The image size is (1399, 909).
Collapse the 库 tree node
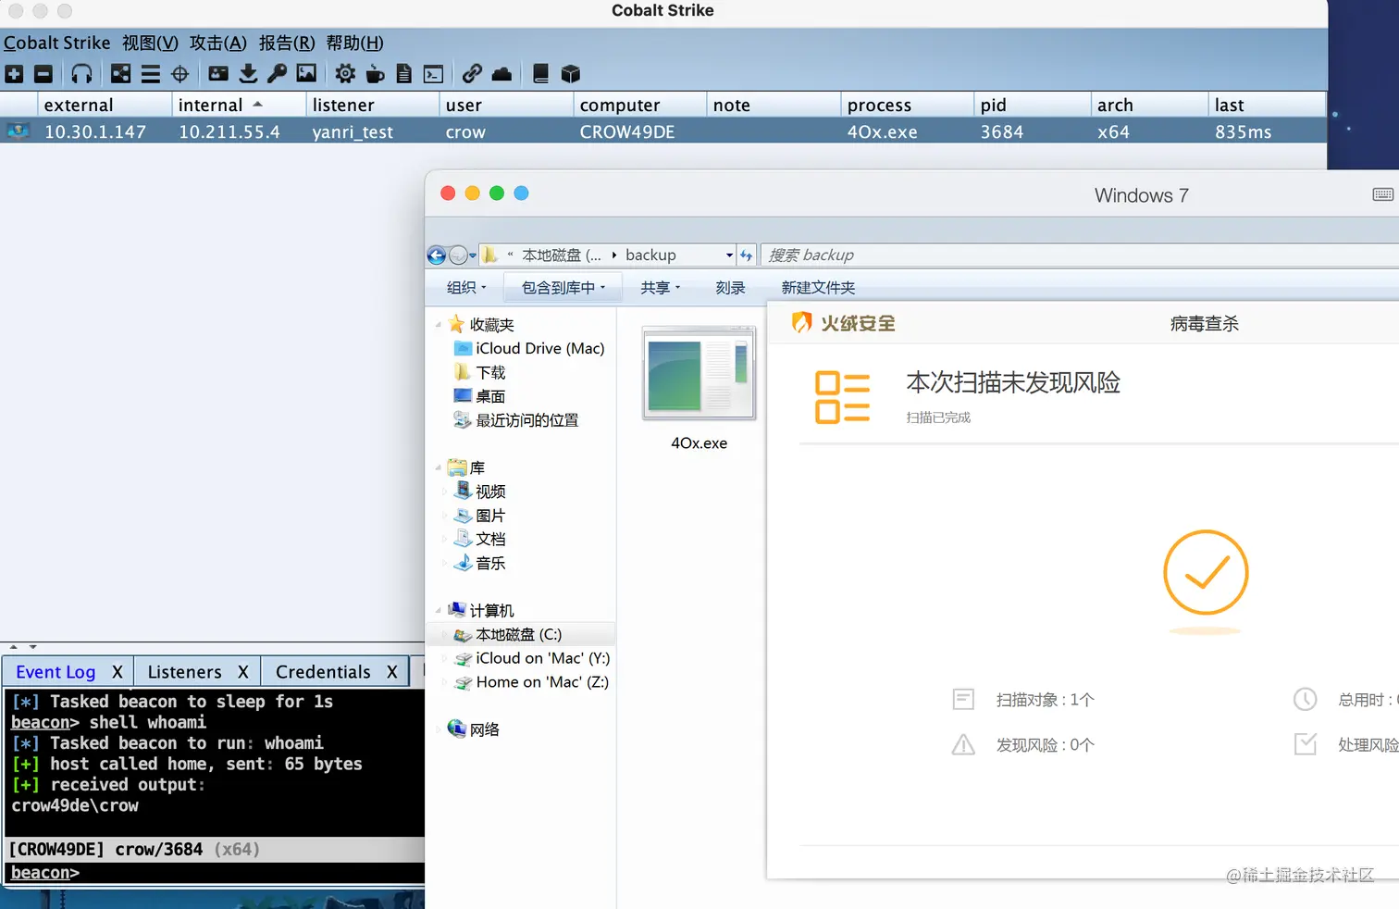click(x=438, y=467)
